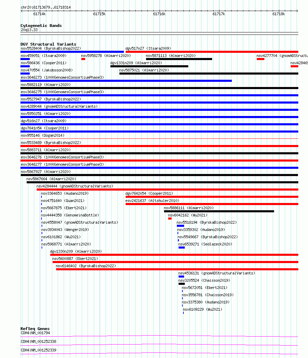308x358 pixels.
Task: Click nsv5516194 (ByrskaBishop2022) label
Action: coord(207,223)
